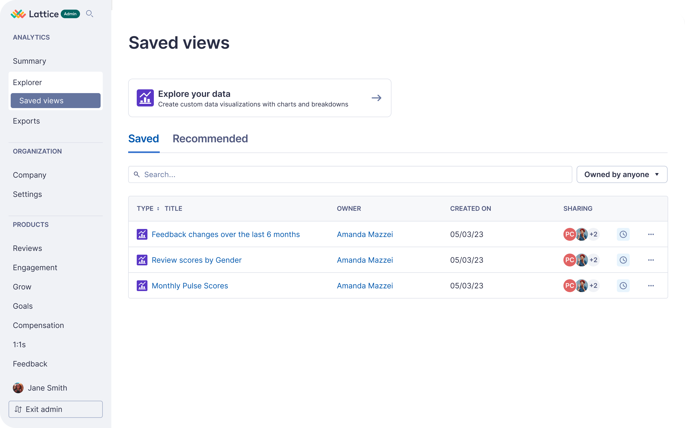This screenshot has height=428, width=685.
Task: Open Feedback in Products sidebar
Action: (x=30, y=364)
